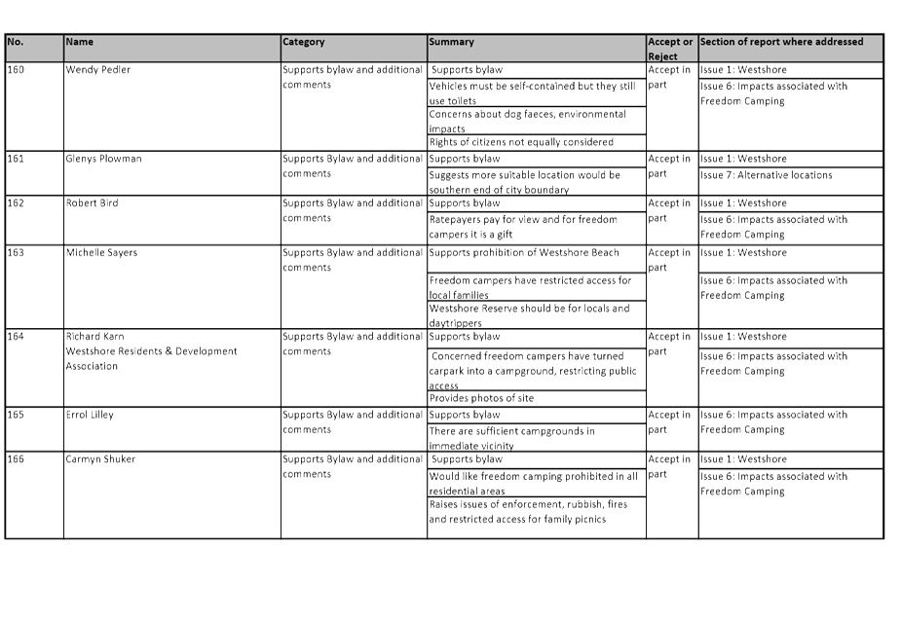Click 'Issue 6' cell in Michelle Sayers' row

[791, 301]
